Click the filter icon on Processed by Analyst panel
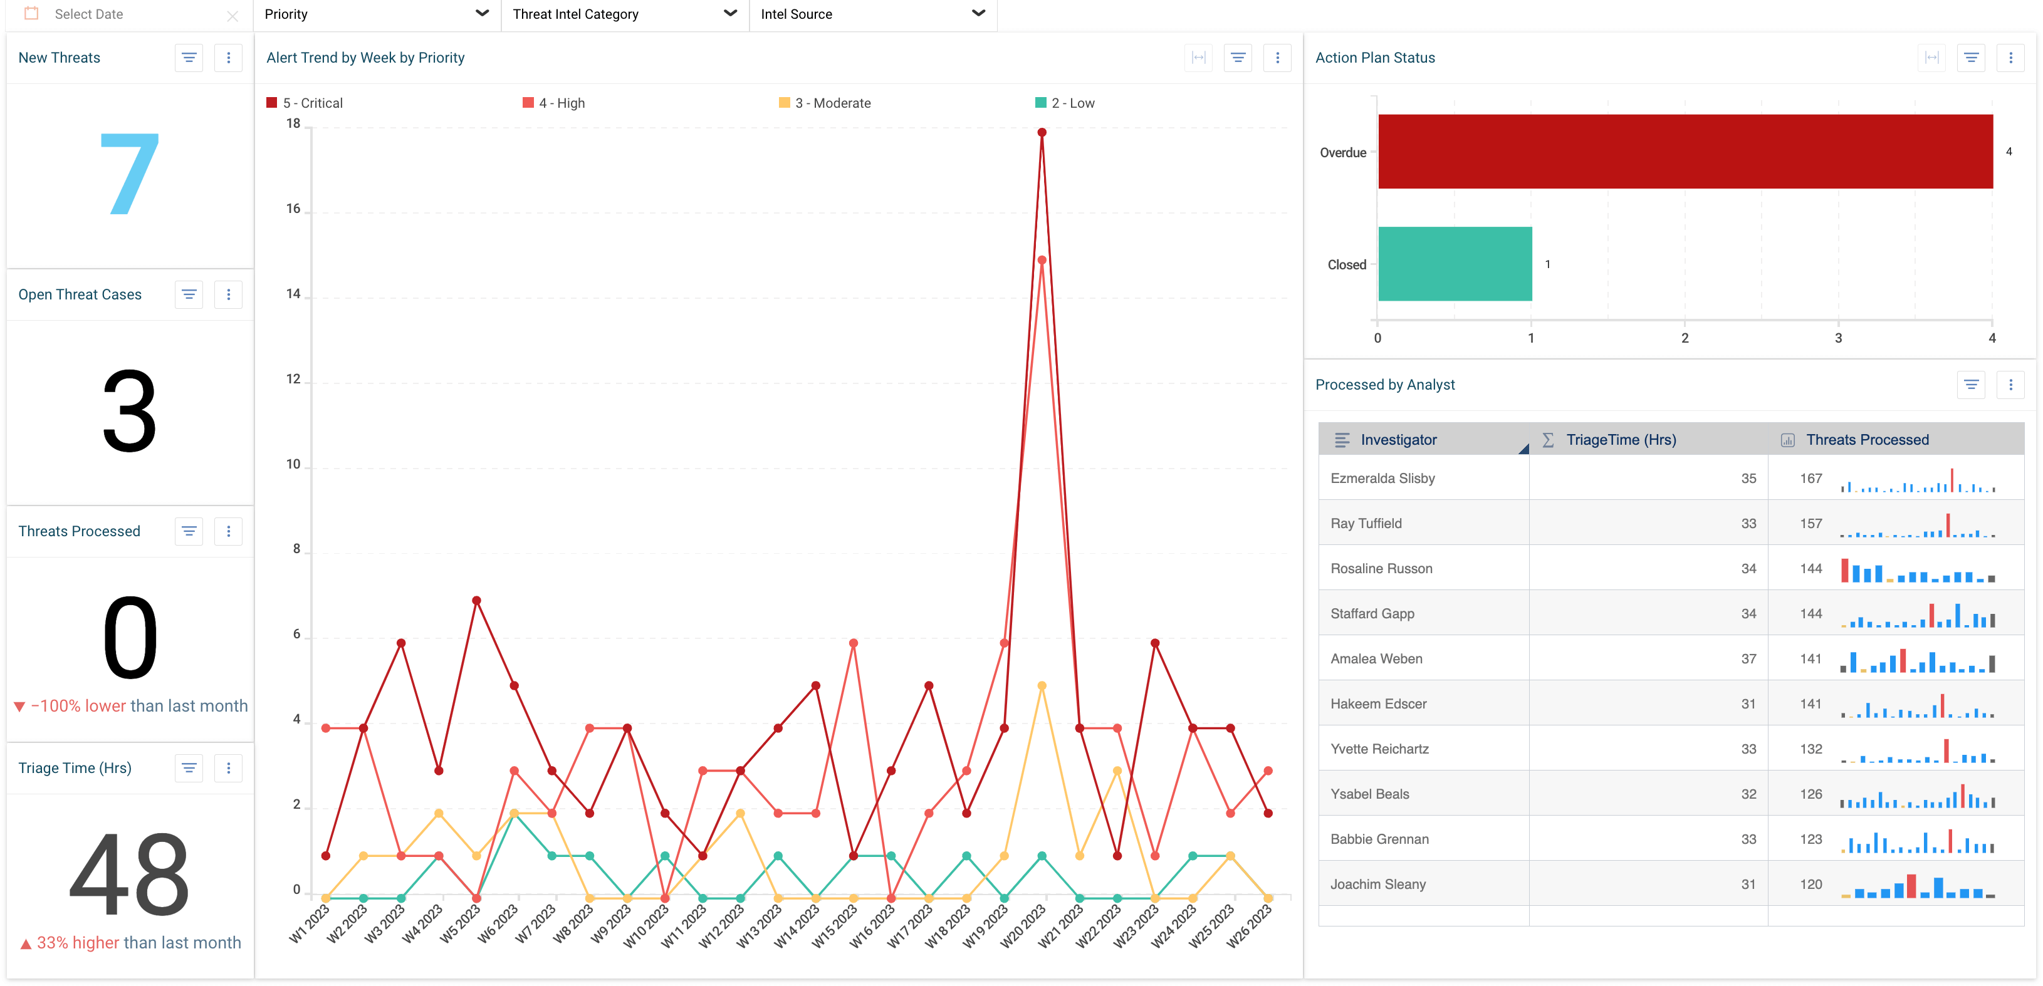 pos(1972,385)
